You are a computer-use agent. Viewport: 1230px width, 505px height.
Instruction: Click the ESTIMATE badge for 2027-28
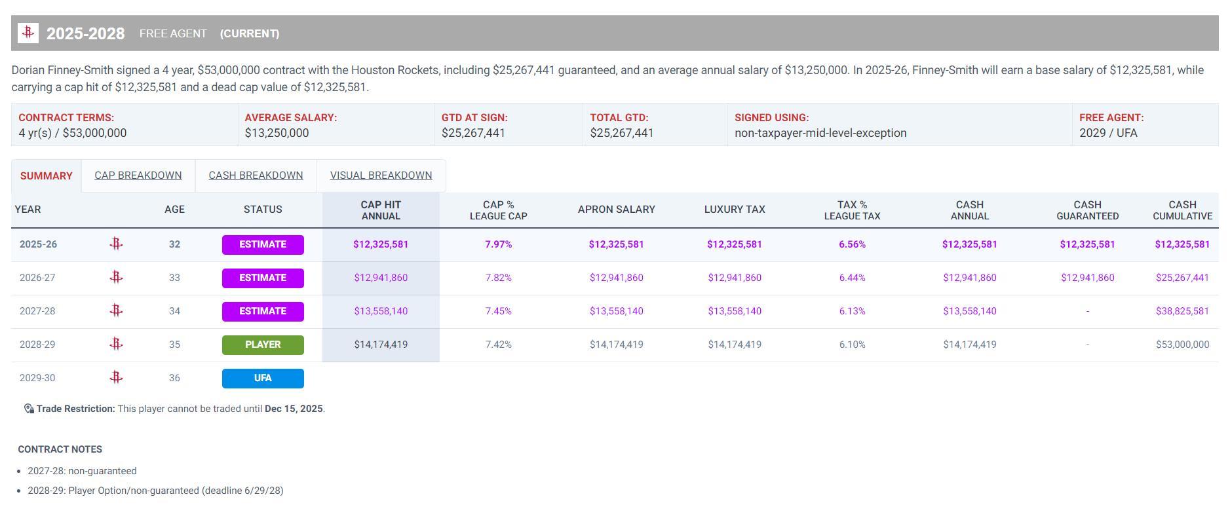(x=263, y=311)
